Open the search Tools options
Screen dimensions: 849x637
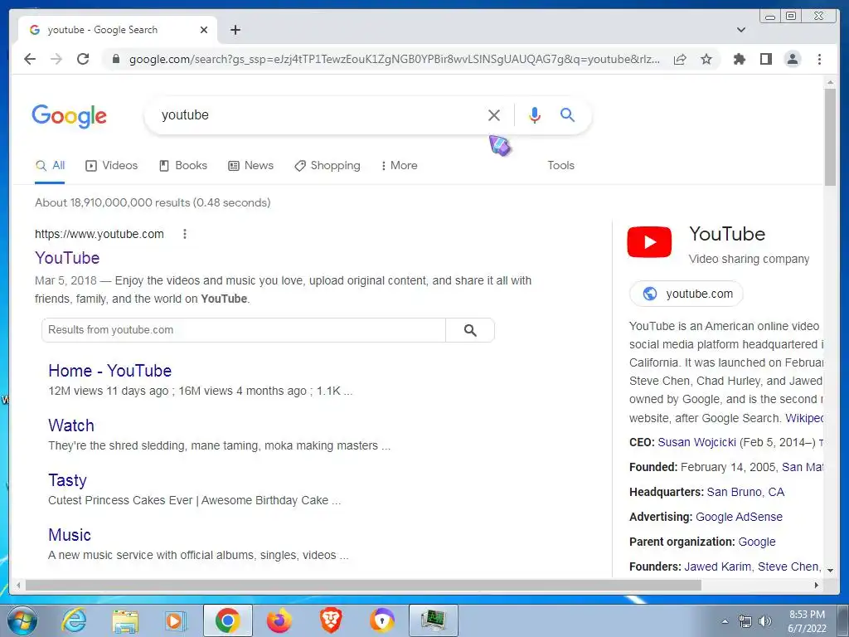click(560, 166)
